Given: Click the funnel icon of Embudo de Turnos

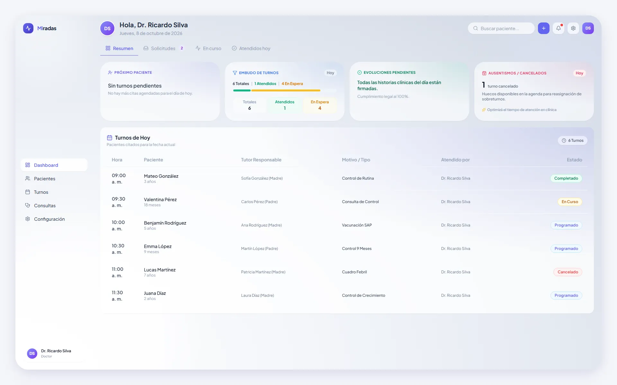Looking at the screenshot, I should click(x=235, y=73).
